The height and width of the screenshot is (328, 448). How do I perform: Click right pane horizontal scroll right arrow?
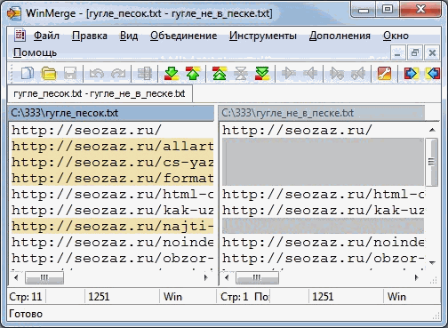(x=417, y=277)
